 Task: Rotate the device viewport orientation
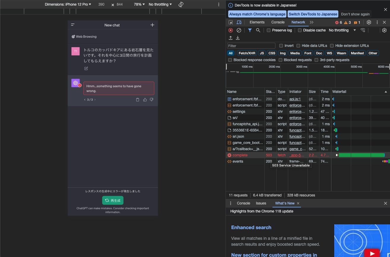(181, 4)
